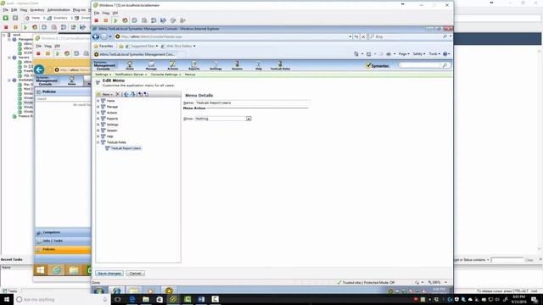Click the IE back arrow button
The height and width of the screenshot is (305, 543).
[x=96, y=36]
